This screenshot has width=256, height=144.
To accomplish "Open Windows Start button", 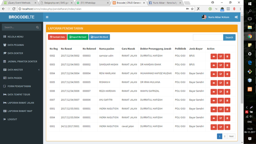I will [250, 3].
